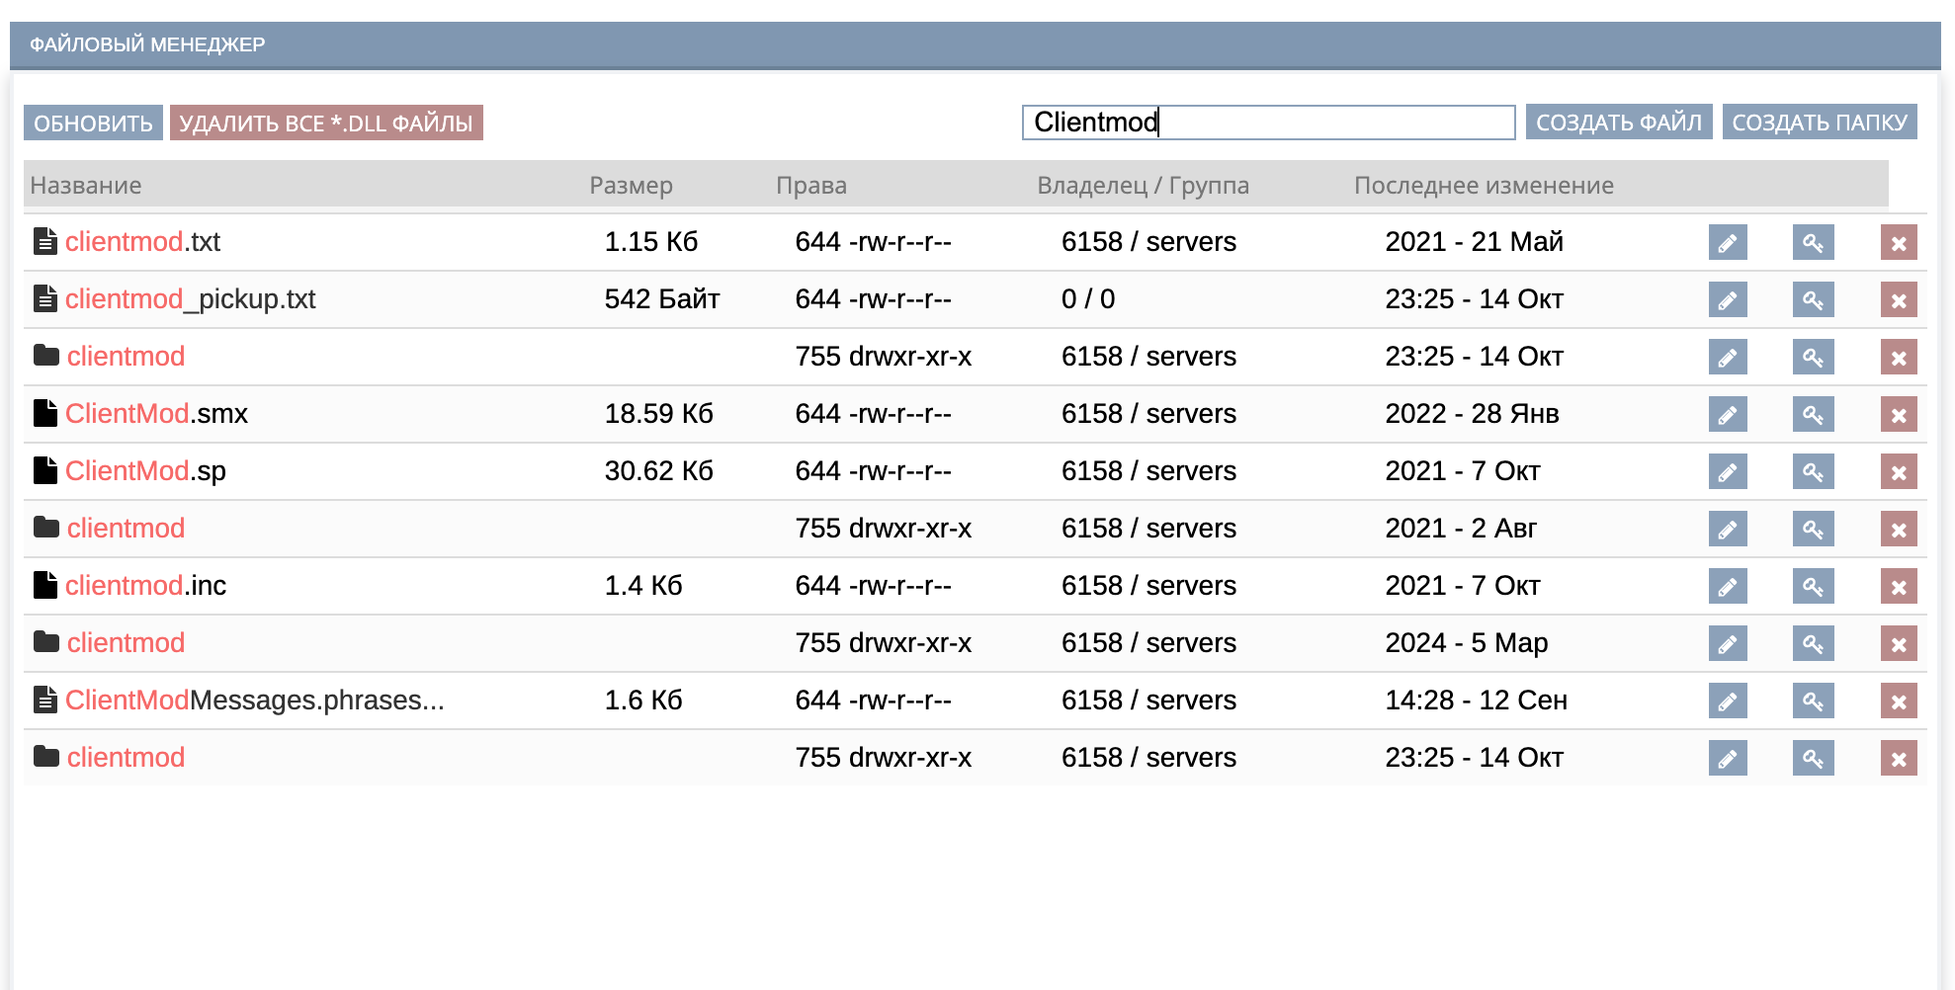Click the key icon for clientmod.inc

[x=1813, y=586]
